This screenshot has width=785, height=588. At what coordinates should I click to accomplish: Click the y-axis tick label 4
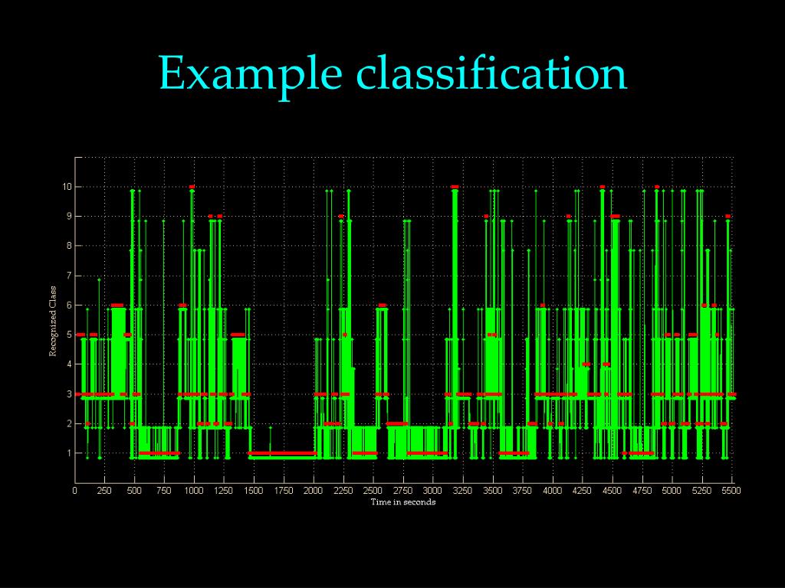point(70,364)
